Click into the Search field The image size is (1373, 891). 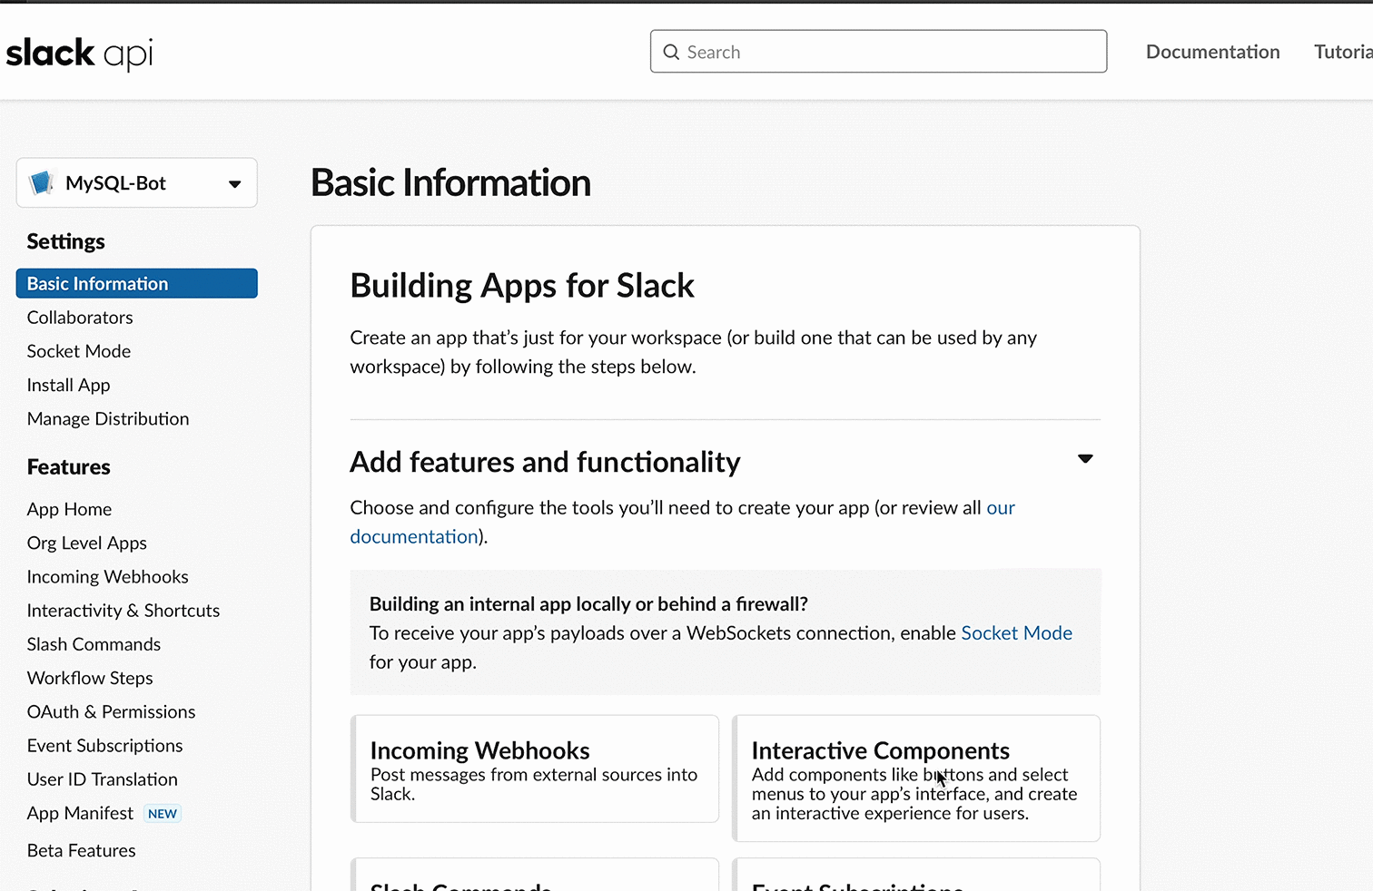point(878,52)
